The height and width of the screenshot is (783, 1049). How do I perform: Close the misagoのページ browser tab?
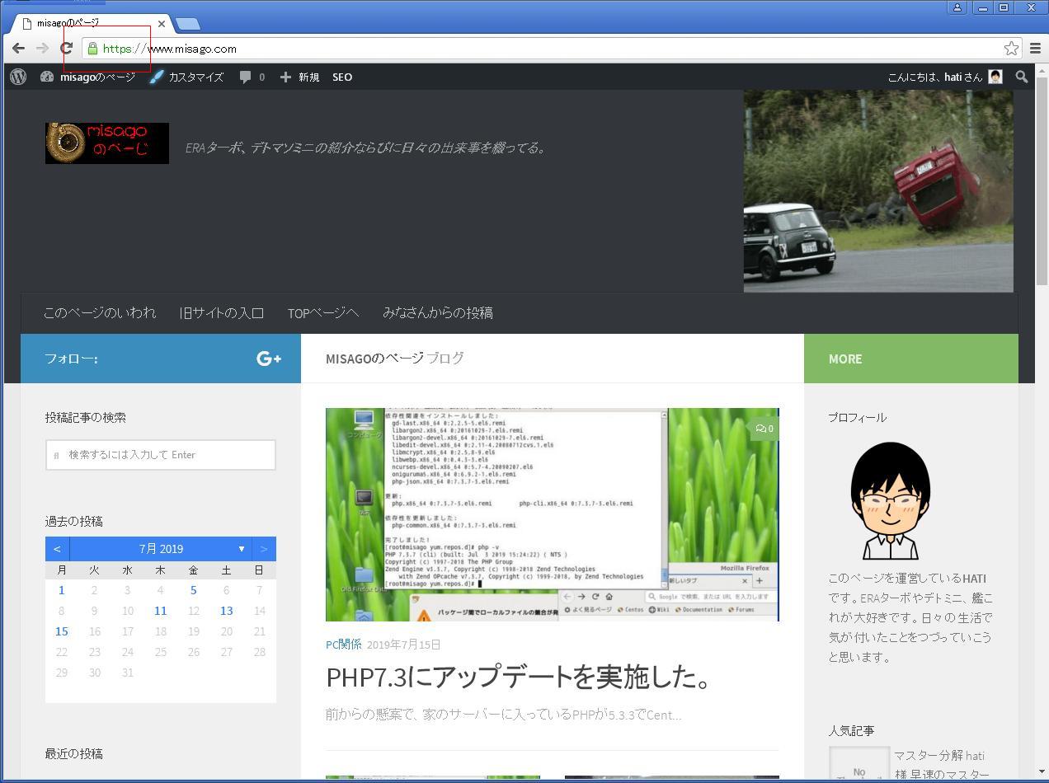pos(162,23)
